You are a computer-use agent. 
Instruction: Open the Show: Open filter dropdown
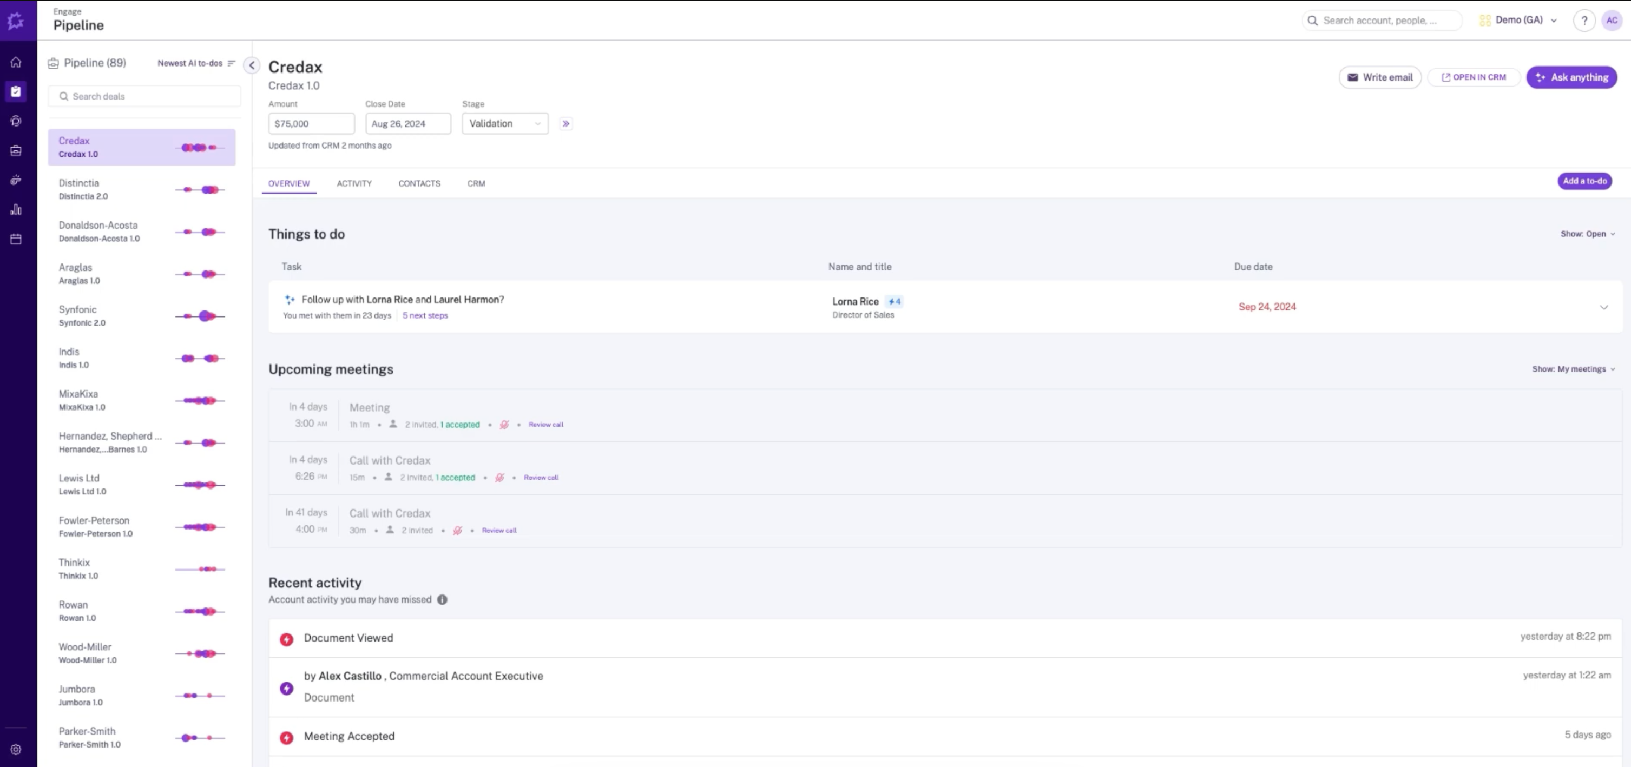[x=1587, y=234]
